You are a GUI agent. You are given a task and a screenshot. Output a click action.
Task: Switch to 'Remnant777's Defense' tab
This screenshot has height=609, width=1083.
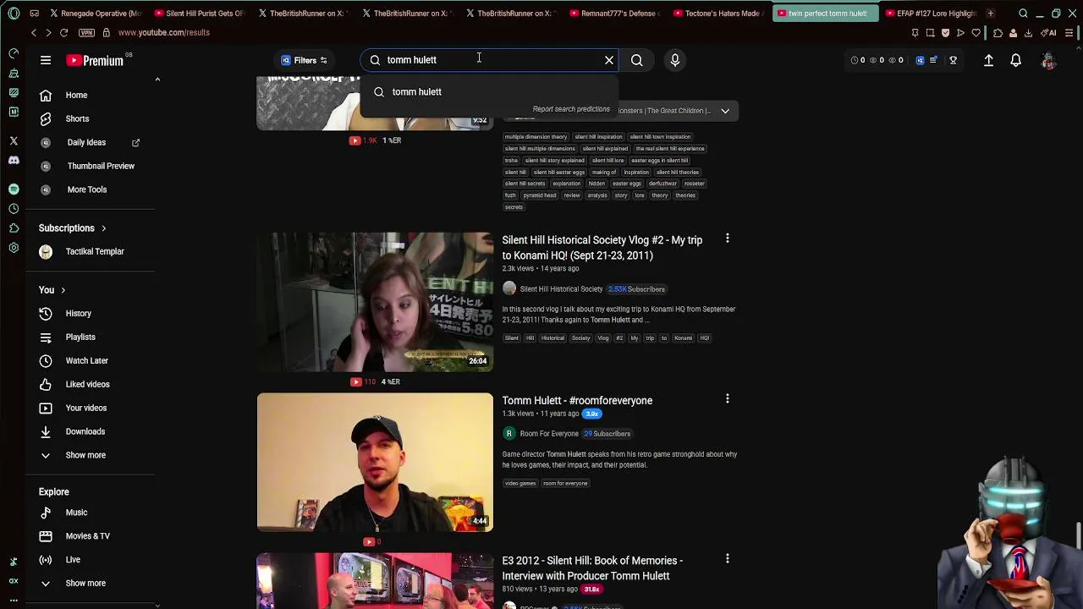[x=614, y=14]
